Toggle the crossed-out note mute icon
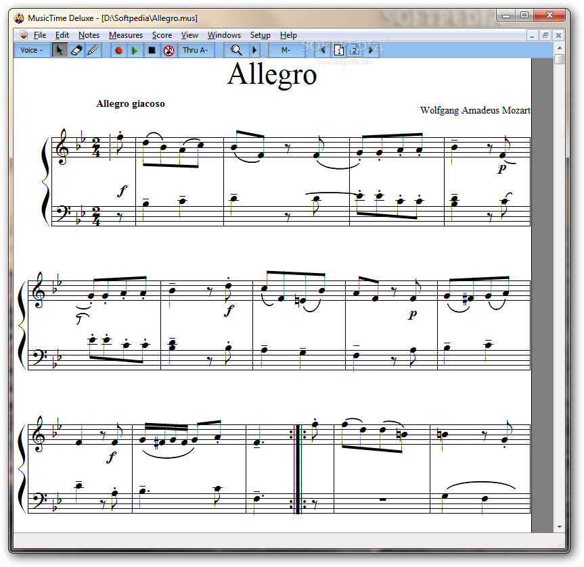Viewport: 584px width, 567px height. tap(169, 50)
